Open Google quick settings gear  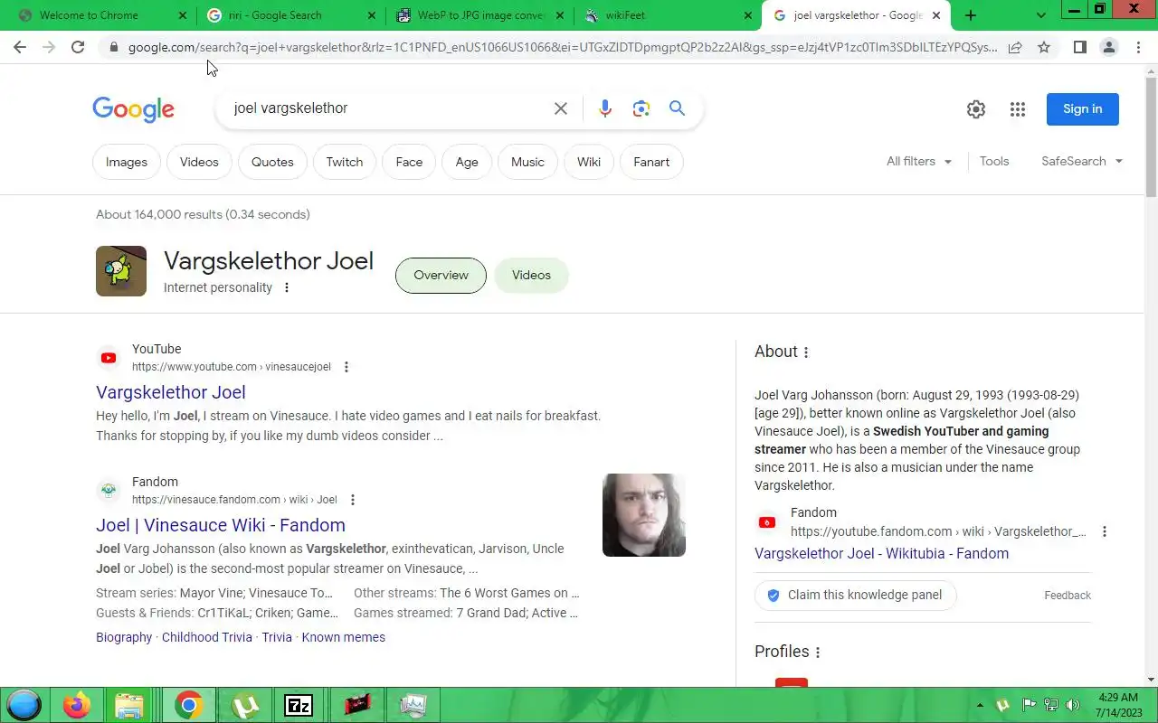coord(975,109)
